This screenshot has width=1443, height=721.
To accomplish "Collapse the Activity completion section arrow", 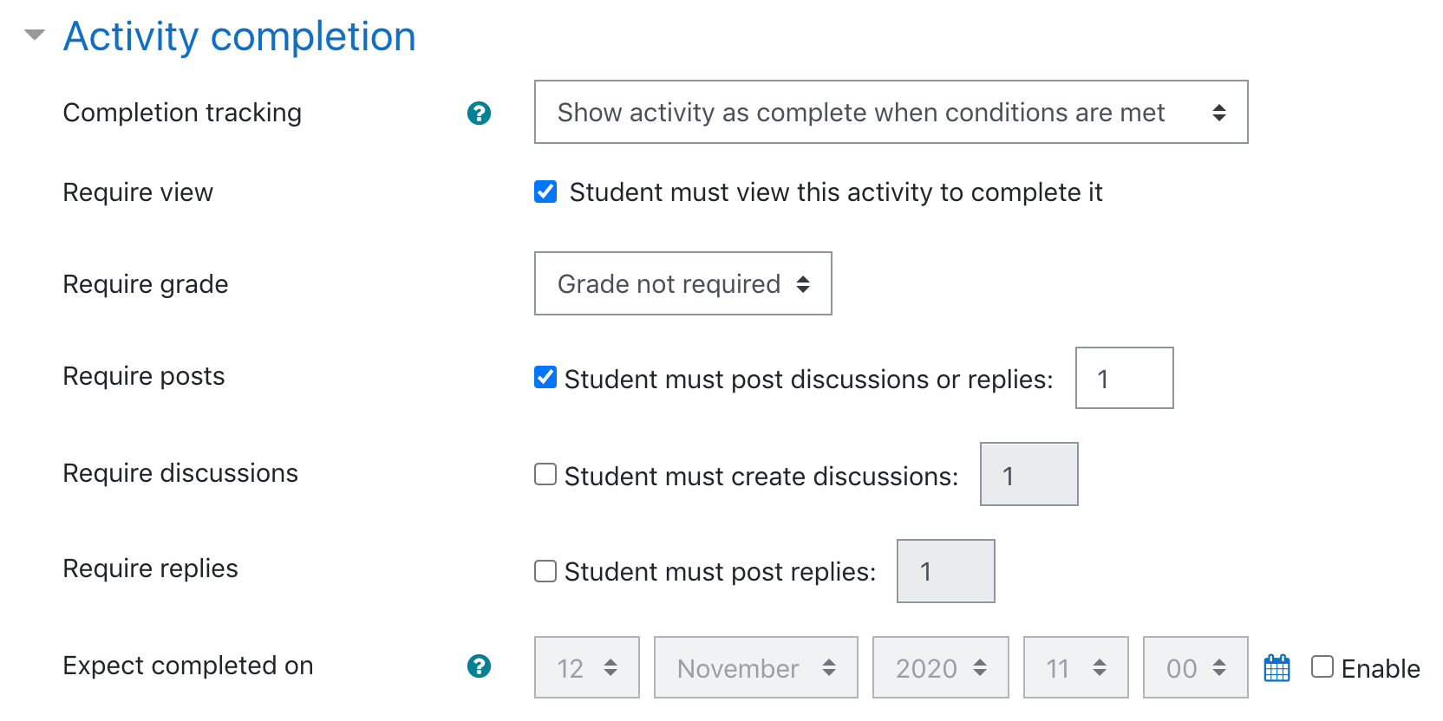I will point(35,36).
